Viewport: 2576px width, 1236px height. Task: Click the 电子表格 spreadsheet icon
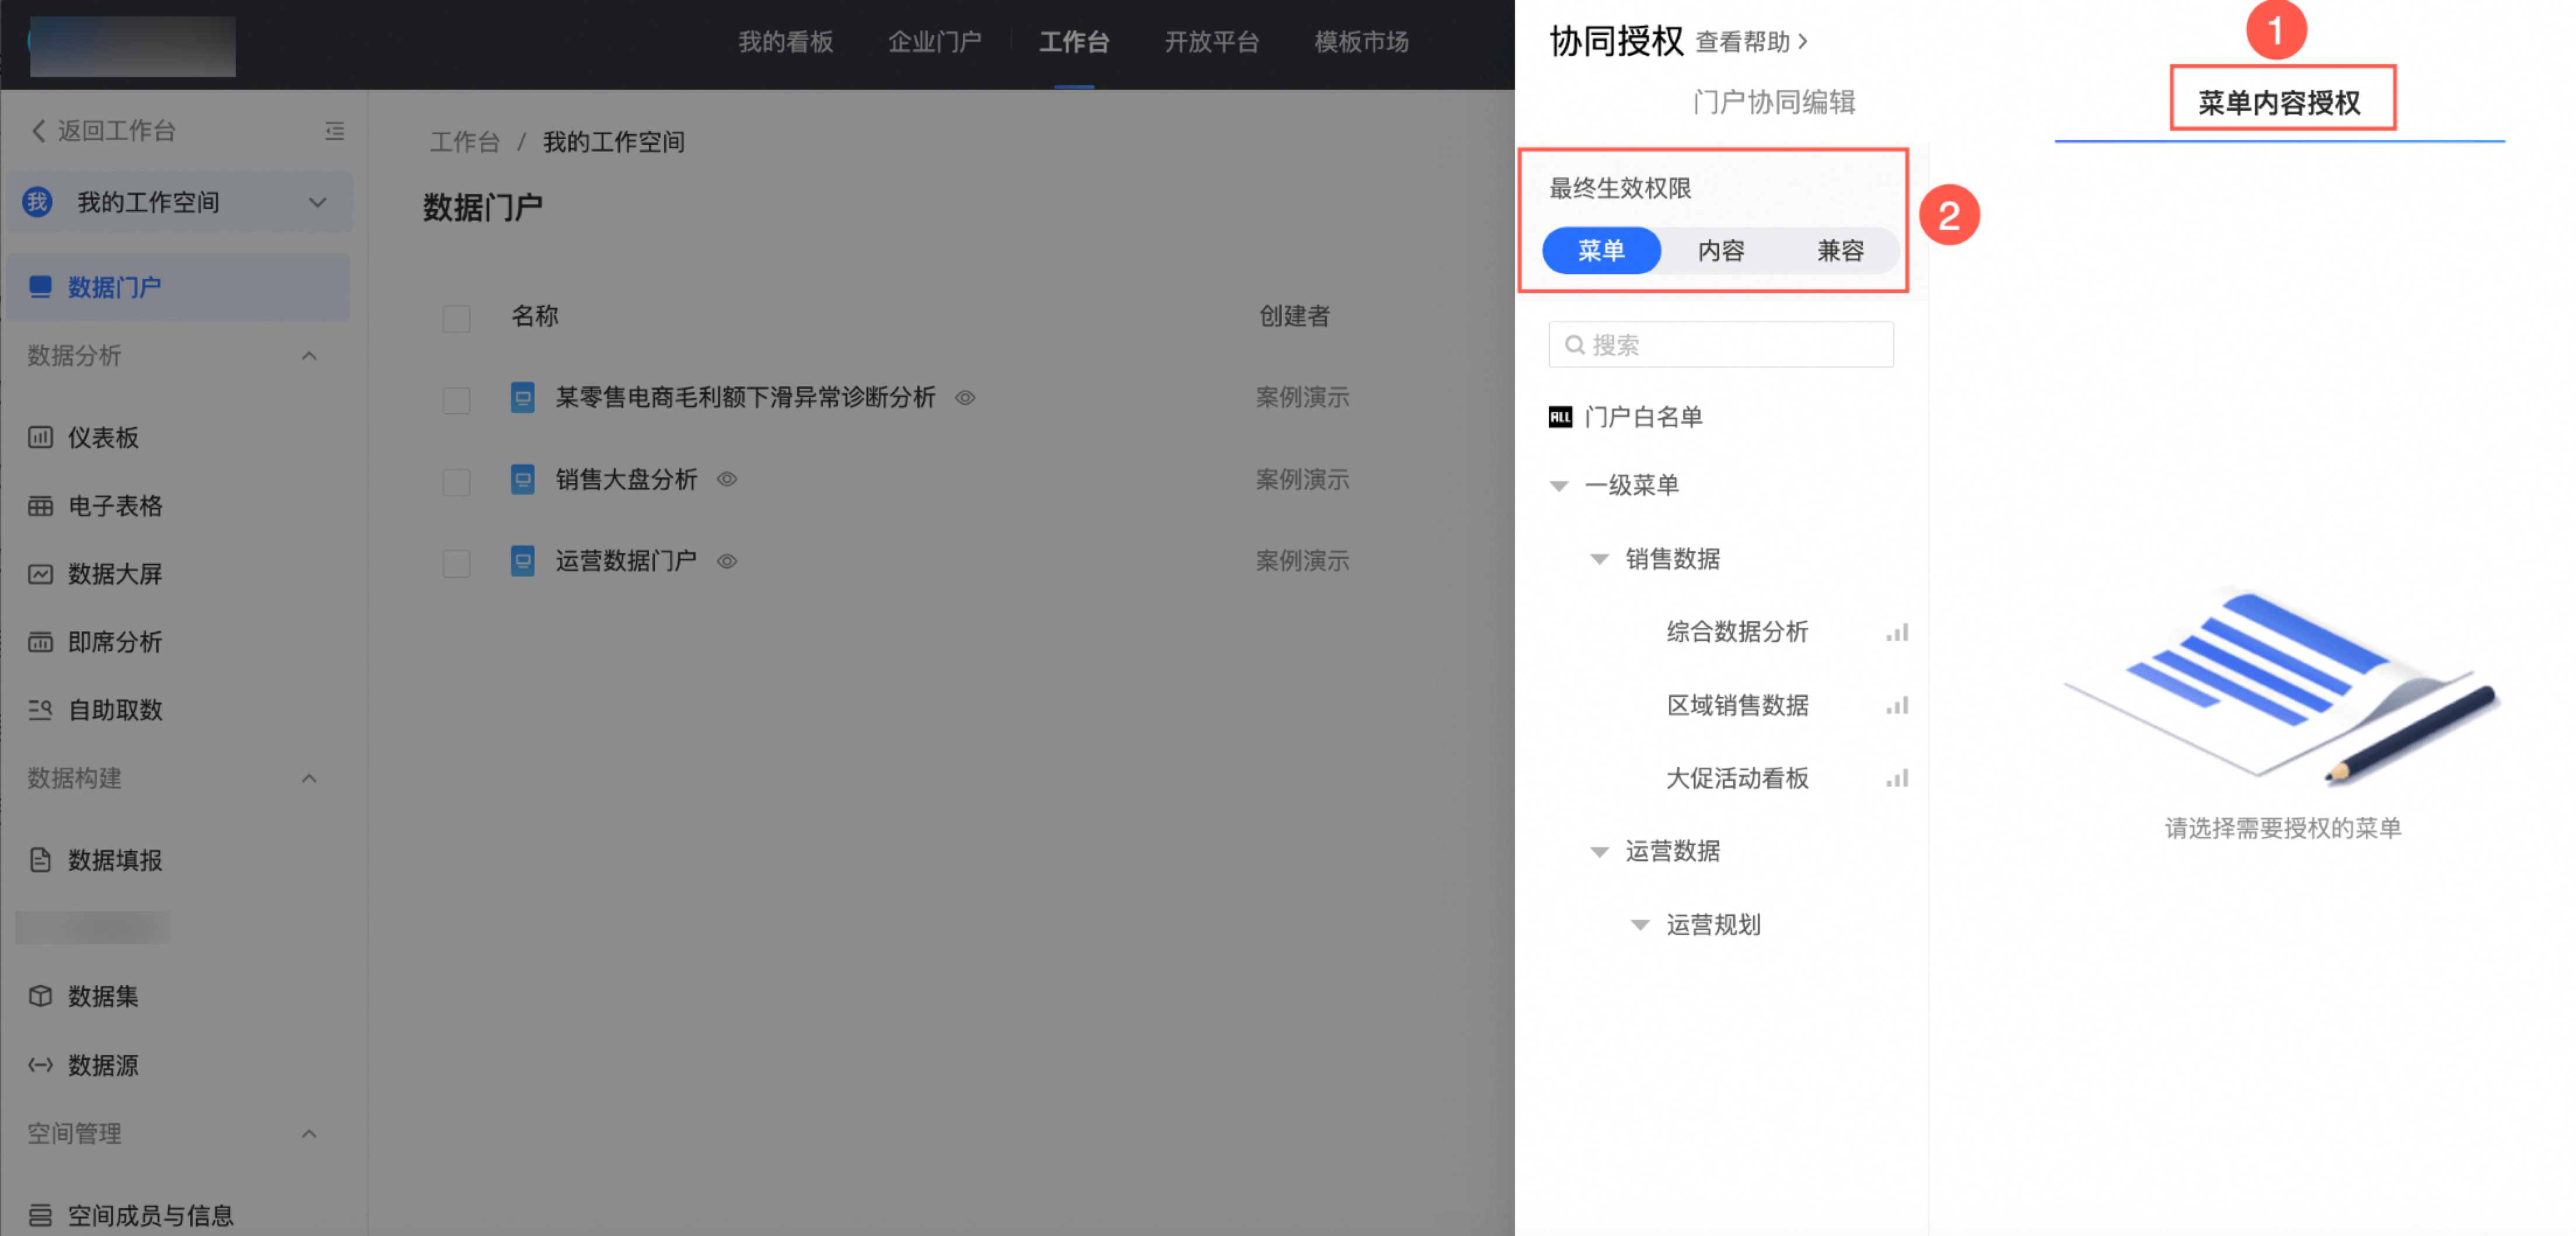(x=40, y=506)
